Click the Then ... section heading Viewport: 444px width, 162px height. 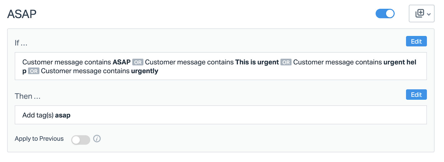click(x=27, y=96)
